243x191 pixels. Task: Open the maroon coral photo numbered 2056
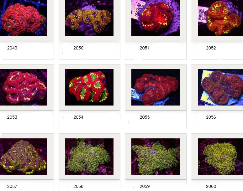[x=220, y=87]
